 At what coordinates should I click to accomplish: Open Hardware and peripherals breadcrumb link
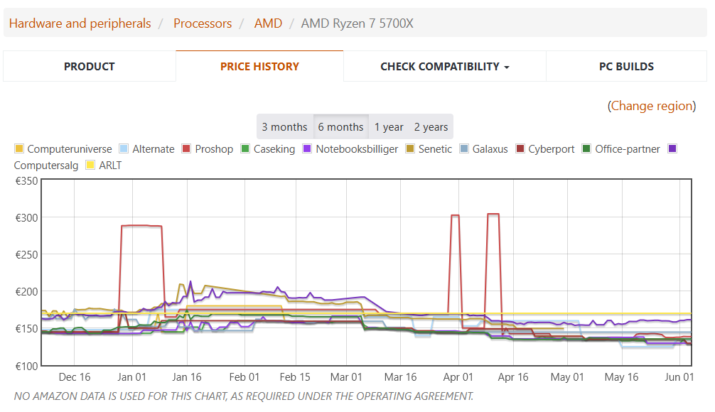coord(80,23)
